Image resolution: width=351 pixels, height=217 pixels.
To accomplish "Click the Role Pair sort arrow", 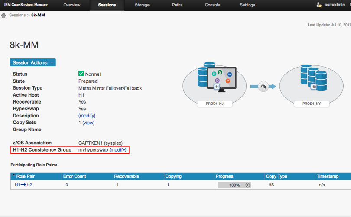I will coord(14,175).
